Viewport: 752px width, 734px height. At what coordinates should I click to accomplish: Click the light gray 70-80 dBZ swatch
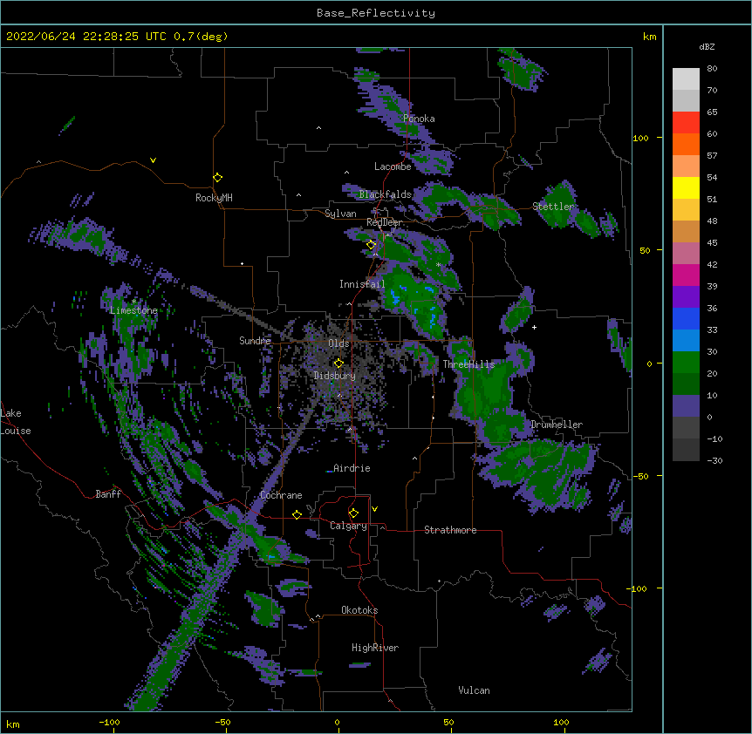point(686,79)
